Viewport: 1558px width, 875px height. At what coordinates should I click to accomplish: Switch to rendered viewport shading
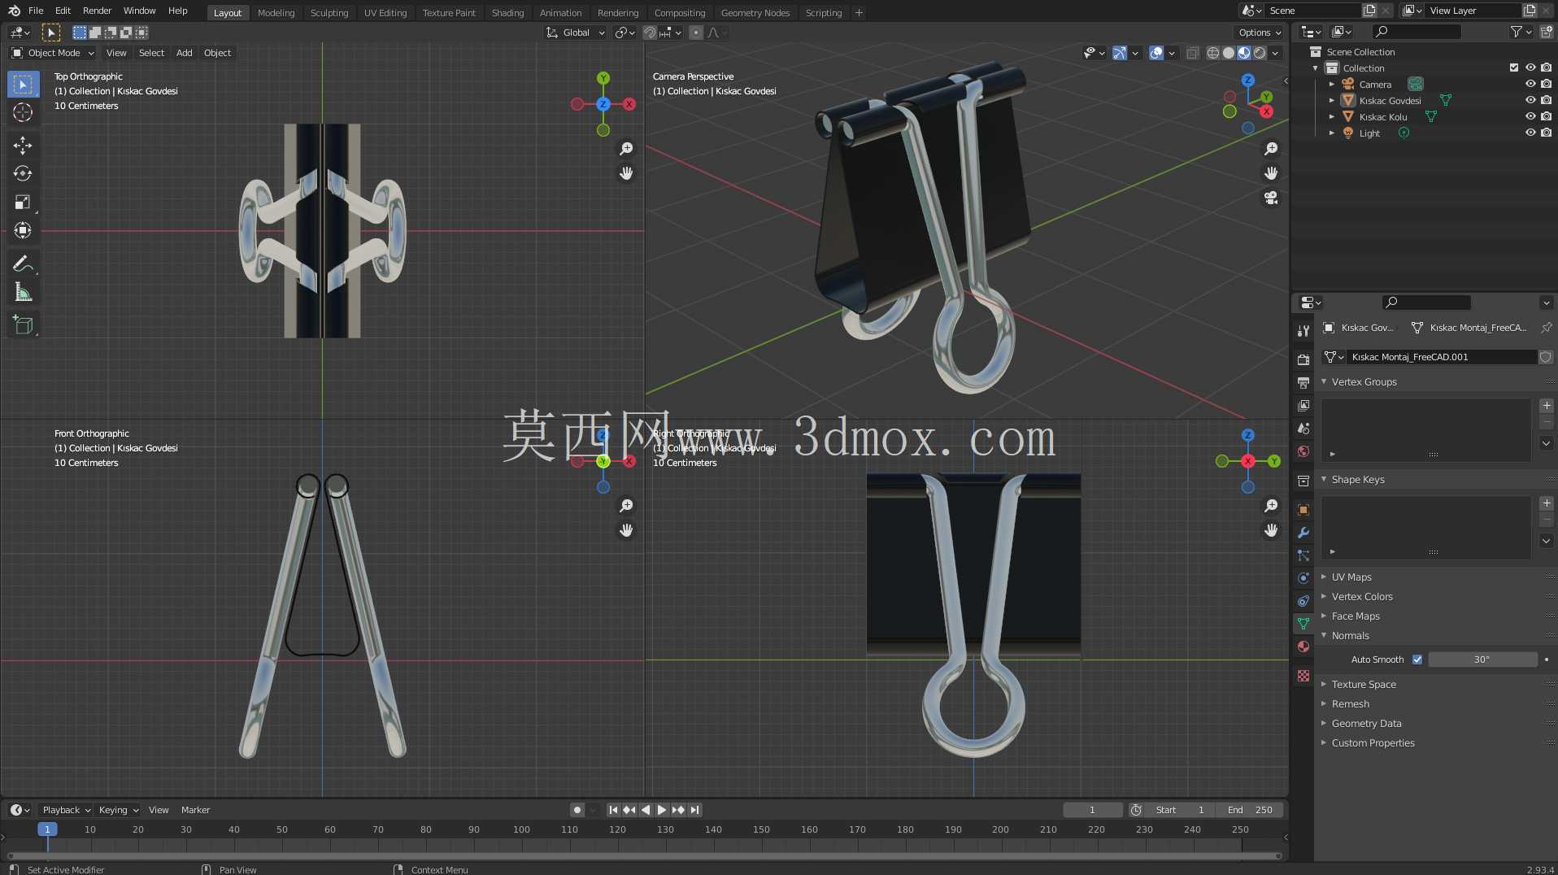[1260, 53]
